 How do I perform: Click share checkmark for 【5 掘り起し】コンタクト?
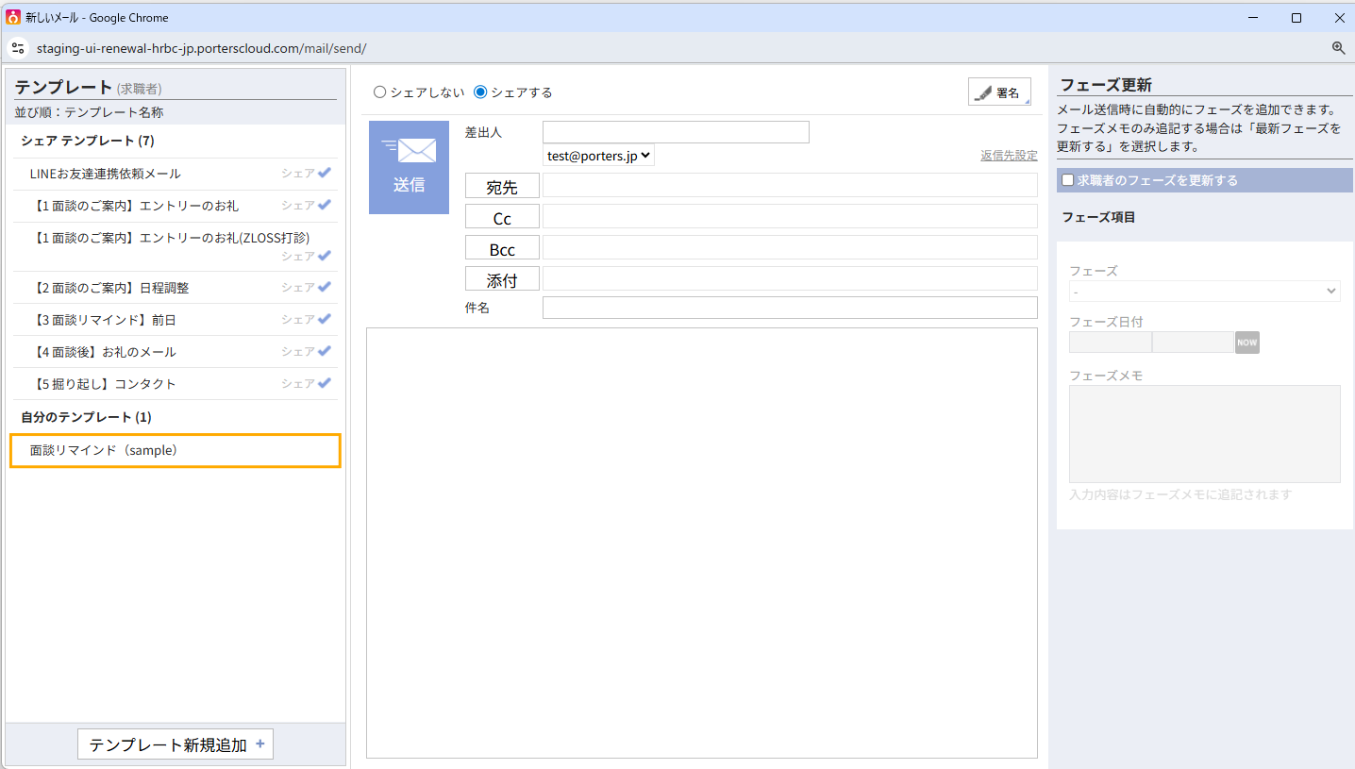point(325,383)
